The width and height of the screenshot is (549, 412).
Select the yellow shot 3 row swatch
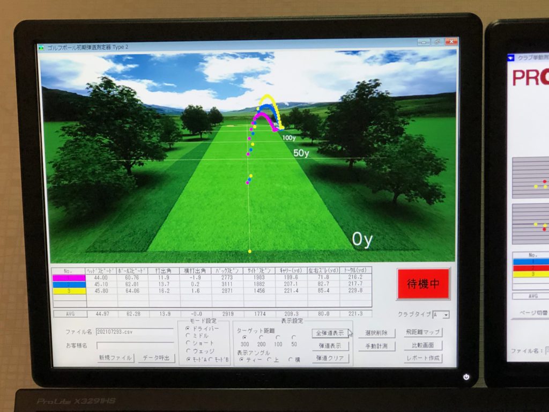click(69, 291)
